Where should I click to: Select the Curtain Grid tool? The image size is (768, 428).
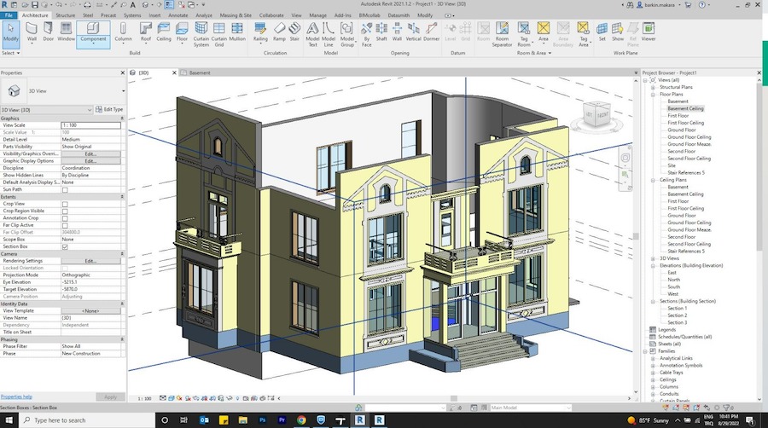point(219,34)
